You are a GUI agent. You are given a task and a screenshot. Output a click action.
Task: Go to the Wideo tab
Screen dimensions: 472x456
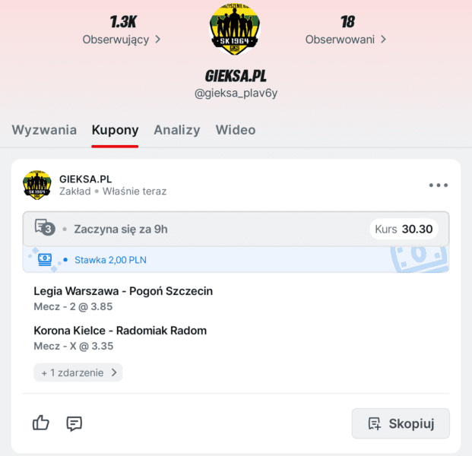(236, 130)
